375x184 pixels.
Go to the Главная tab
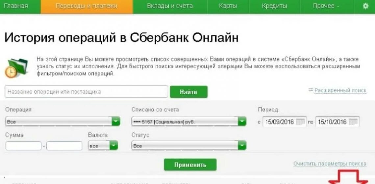click(16, 6)
